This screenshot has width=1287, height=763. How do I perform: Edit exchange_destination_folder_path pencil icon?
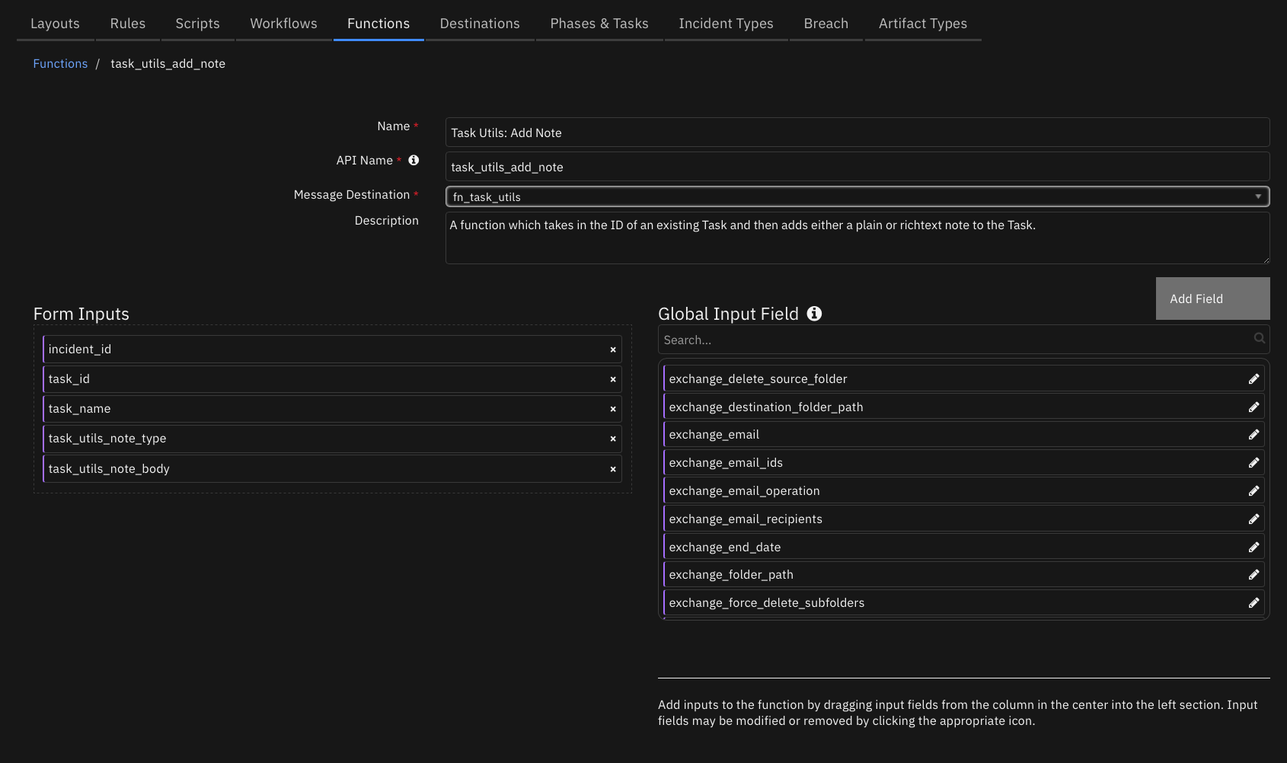pyautogui.click(x=1253, y=407)
